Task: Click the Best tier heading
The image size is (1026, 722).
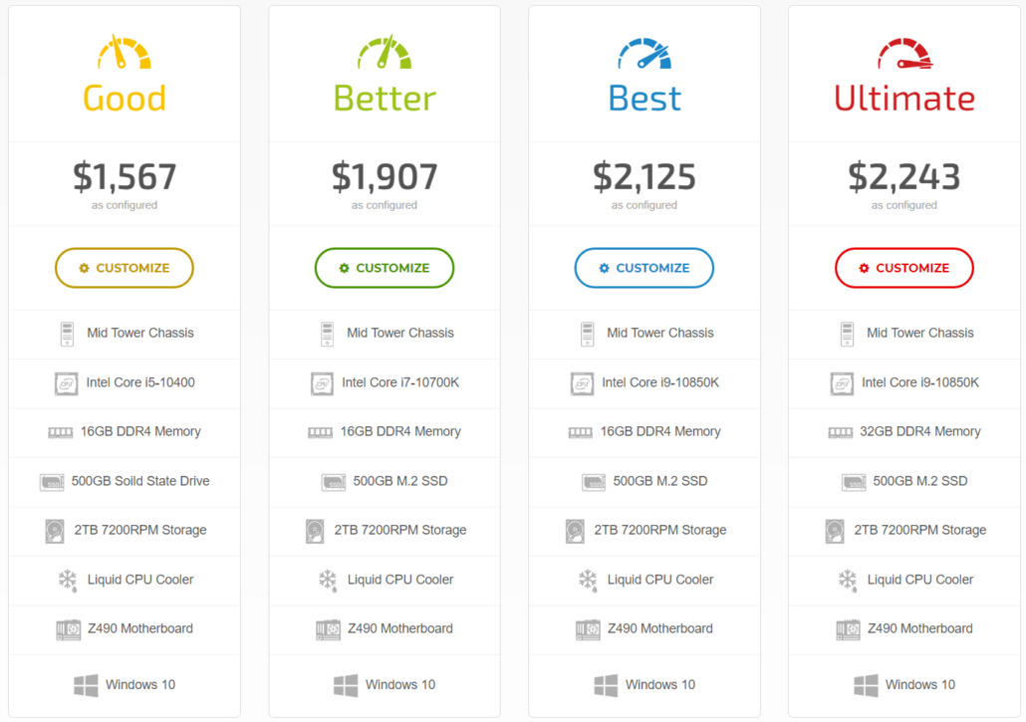Action: [x=644, y=99]
